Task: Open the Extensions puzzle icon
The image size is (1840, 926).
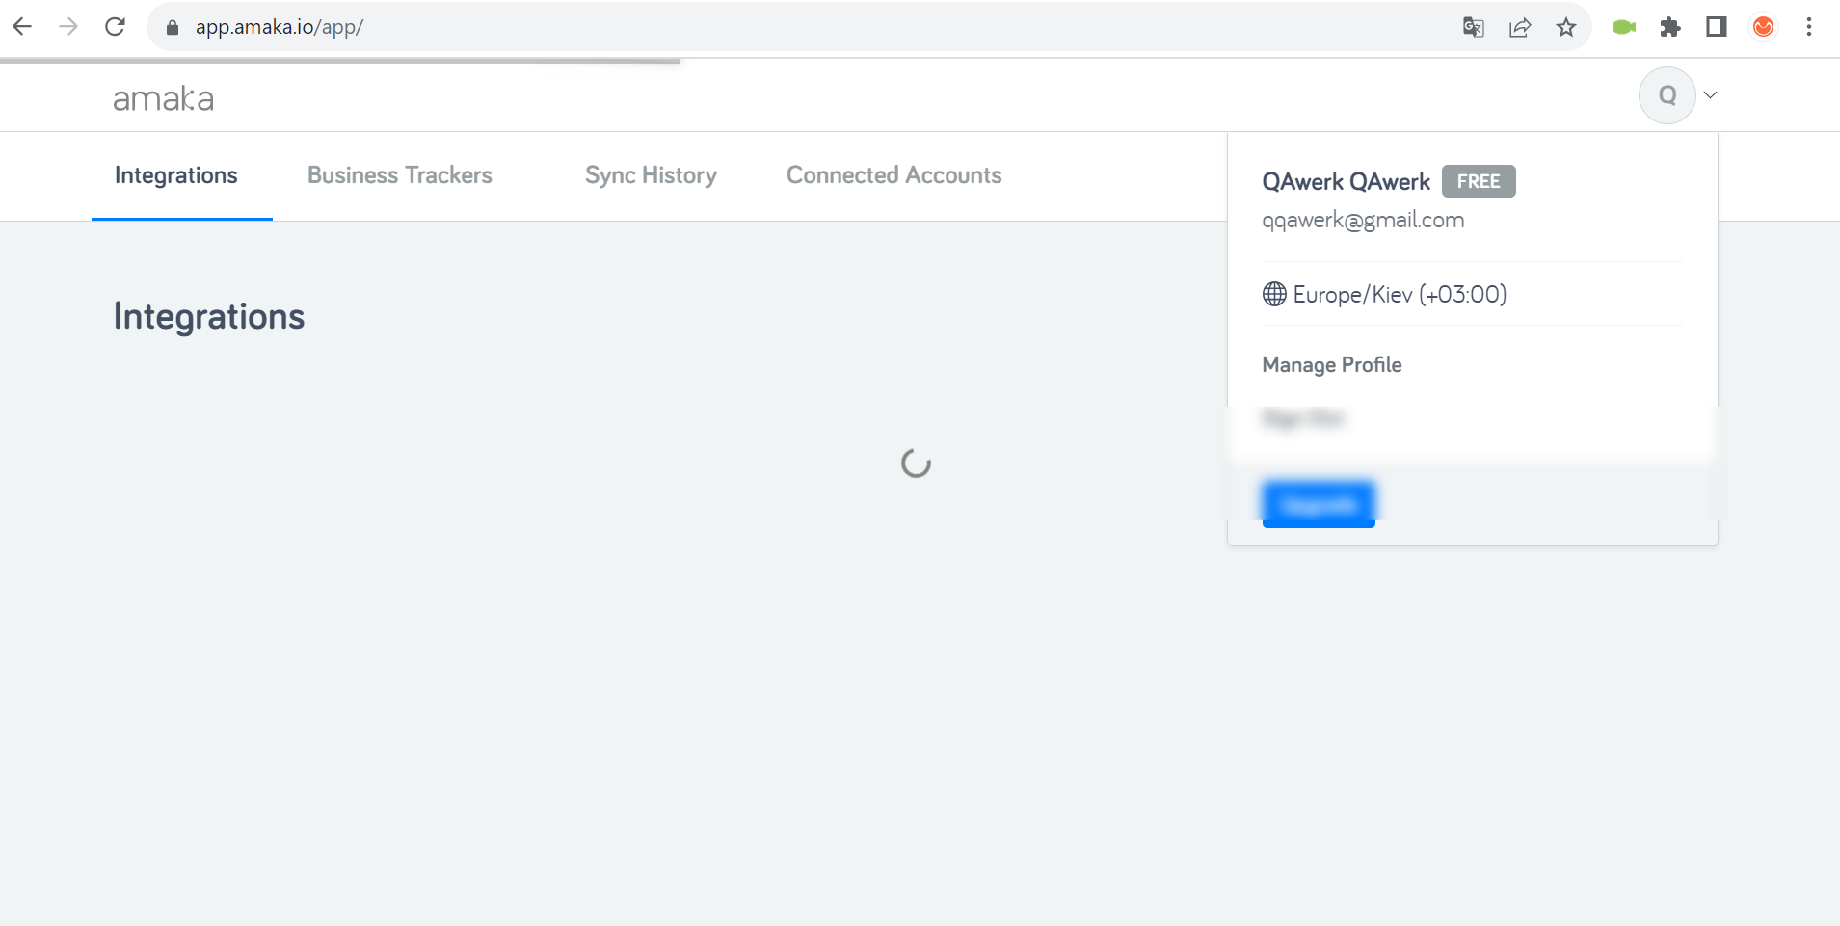Action: coord(1670,27)
